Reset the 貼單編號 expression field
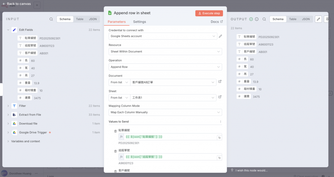334x177 pixels. pyautogui.click(x=220, y=138)
